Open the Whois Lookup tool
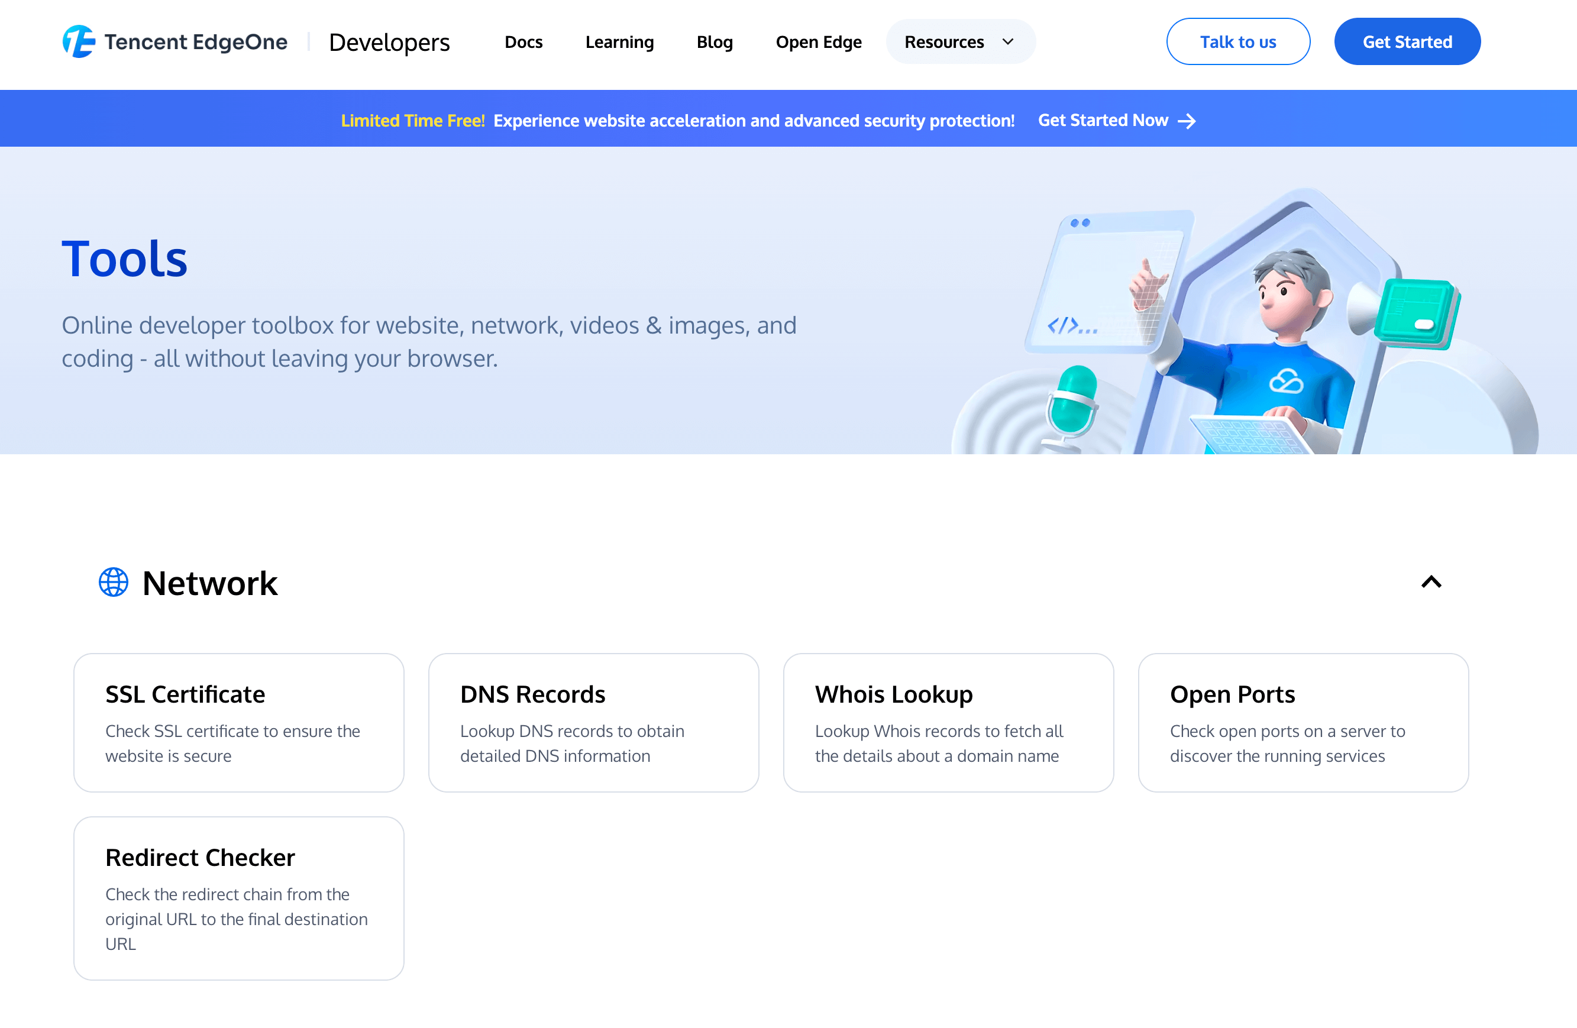Viewport: 1577px width, 1028px height. [x=948, y=722]
